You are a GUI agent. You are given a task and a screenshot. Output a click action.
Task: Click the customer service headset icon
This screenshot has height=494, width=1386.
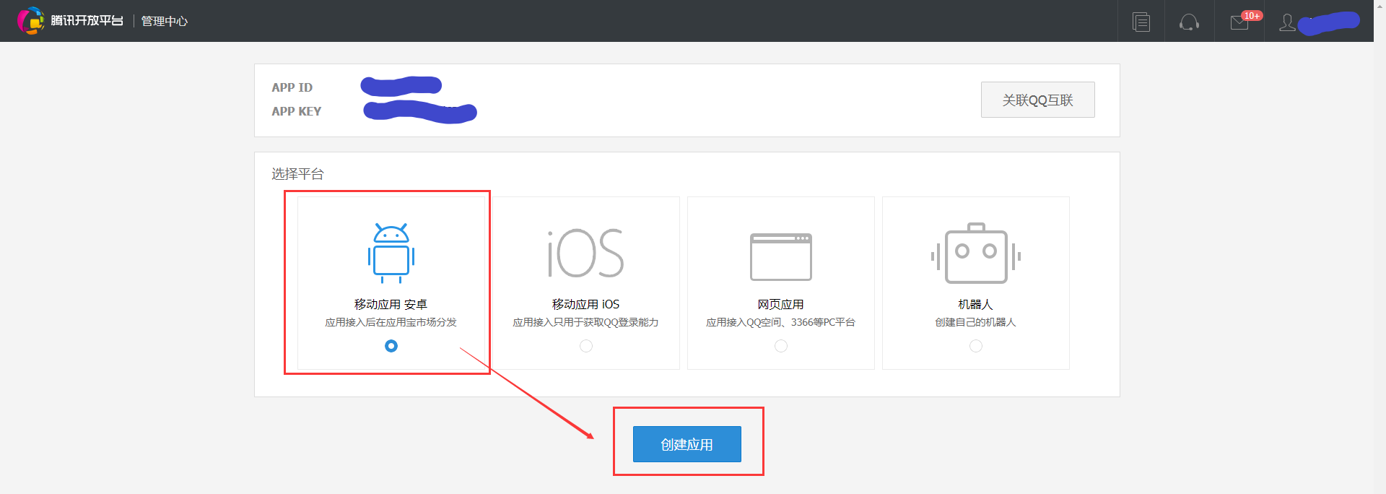[x=1189, y=22]
